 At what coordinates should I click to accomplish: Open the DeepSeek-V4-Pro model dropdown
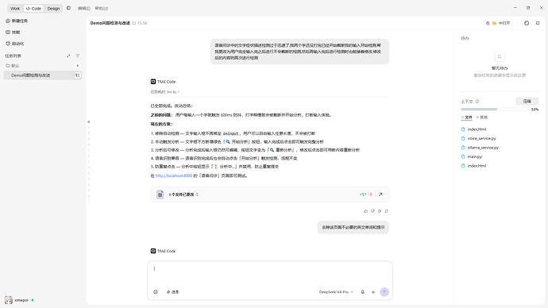[336, 292]
